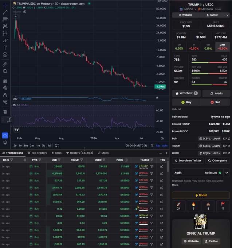Filter by TRADER column

152,160
